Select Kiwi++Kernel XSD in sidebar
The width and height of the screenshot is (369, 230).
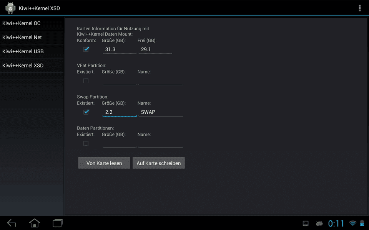[32, 66]
